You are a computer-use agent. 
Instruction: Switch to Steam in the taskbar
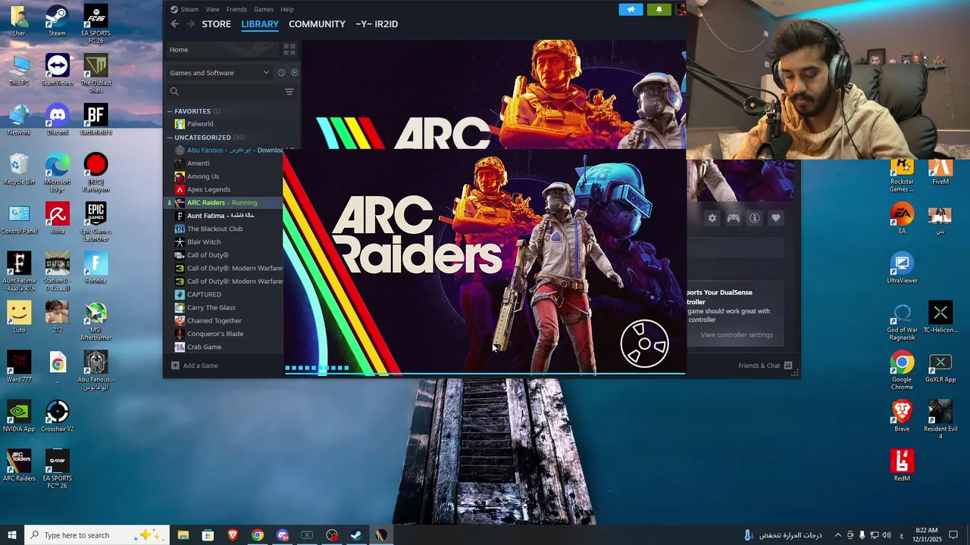(x=356, y=535)
